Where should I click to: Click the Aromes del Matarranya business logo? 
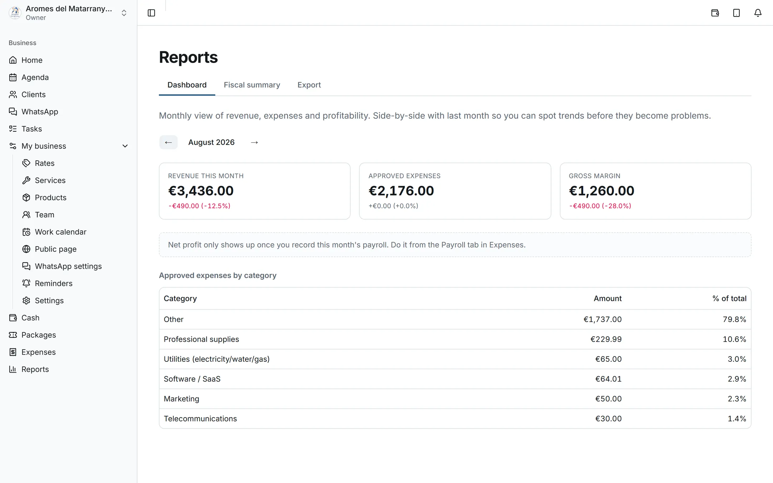pyautogui.click(x=15, y=13)
